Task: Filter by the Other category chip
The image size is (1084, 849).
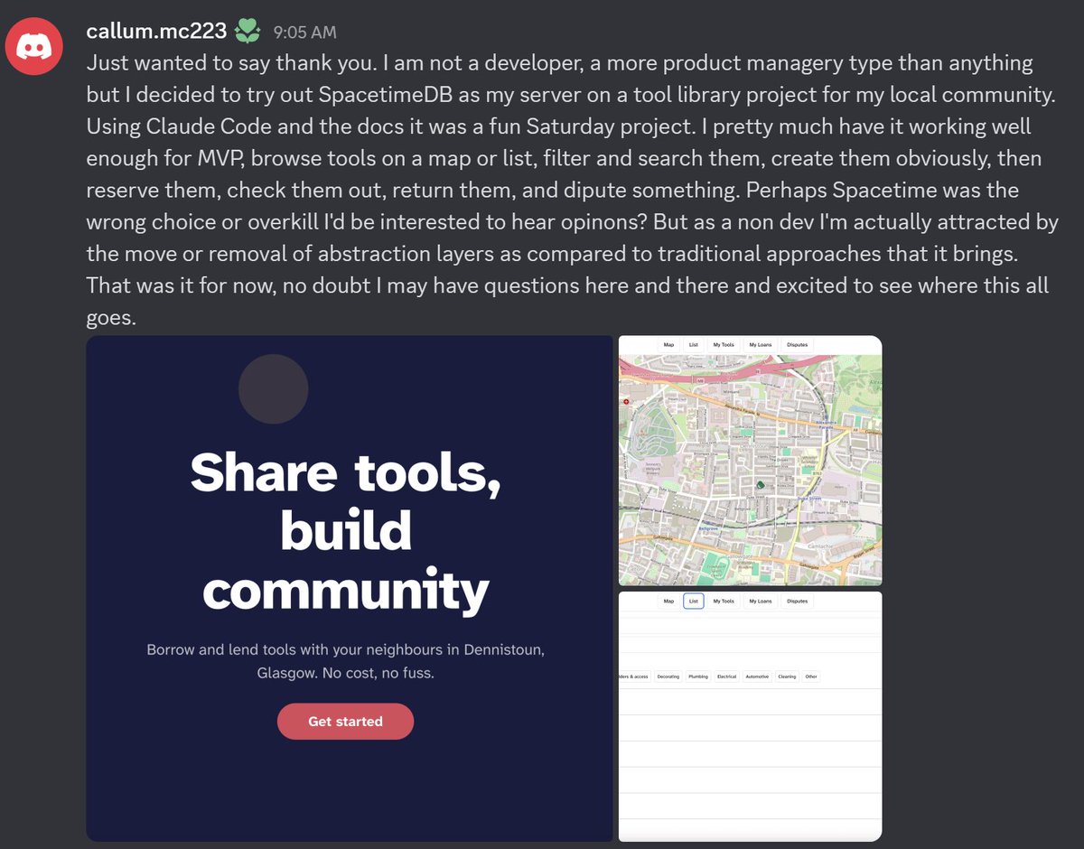Action: click(811, 676)
